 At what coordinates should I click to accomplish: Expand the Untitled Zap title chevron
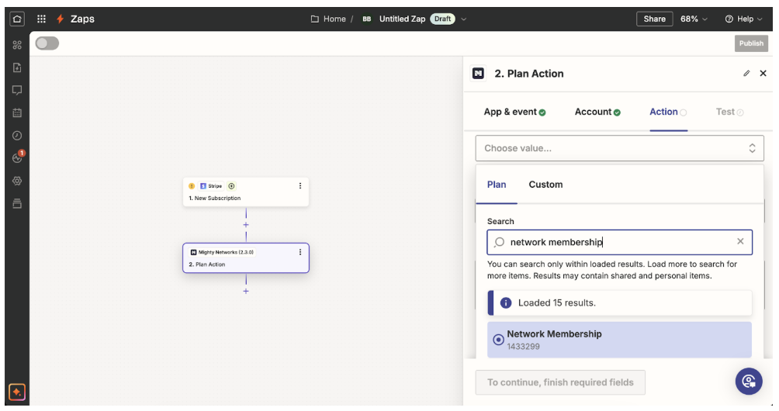click(x=463, y=19)
